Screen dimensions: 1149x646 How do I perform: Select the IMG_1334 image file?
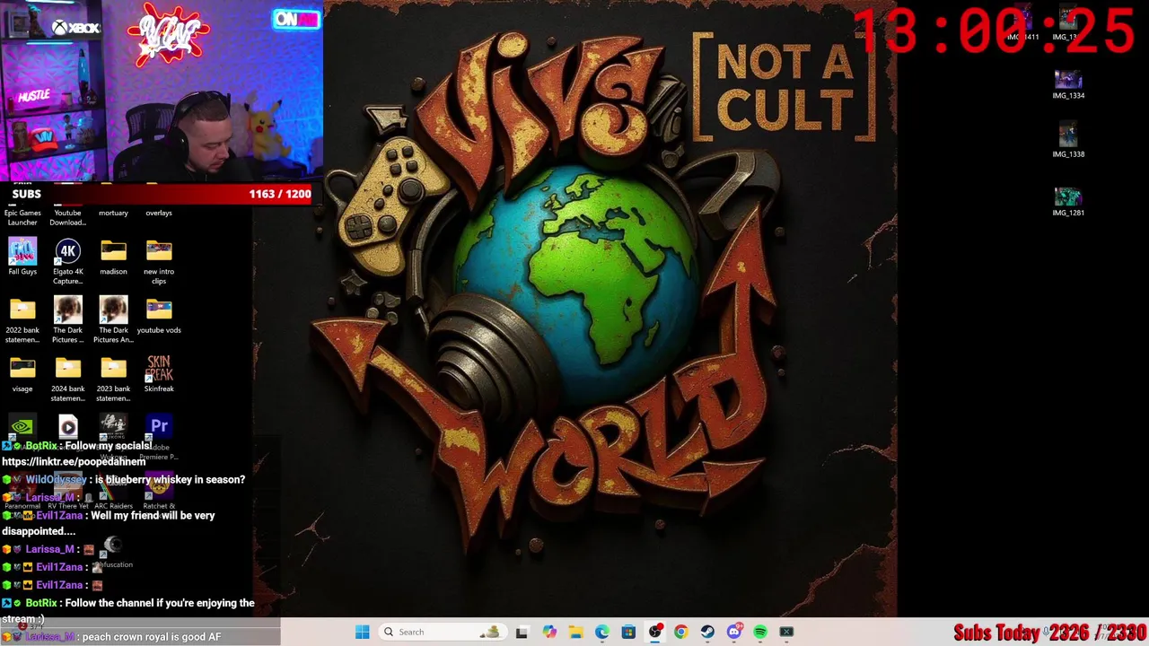coord(1068,85)
